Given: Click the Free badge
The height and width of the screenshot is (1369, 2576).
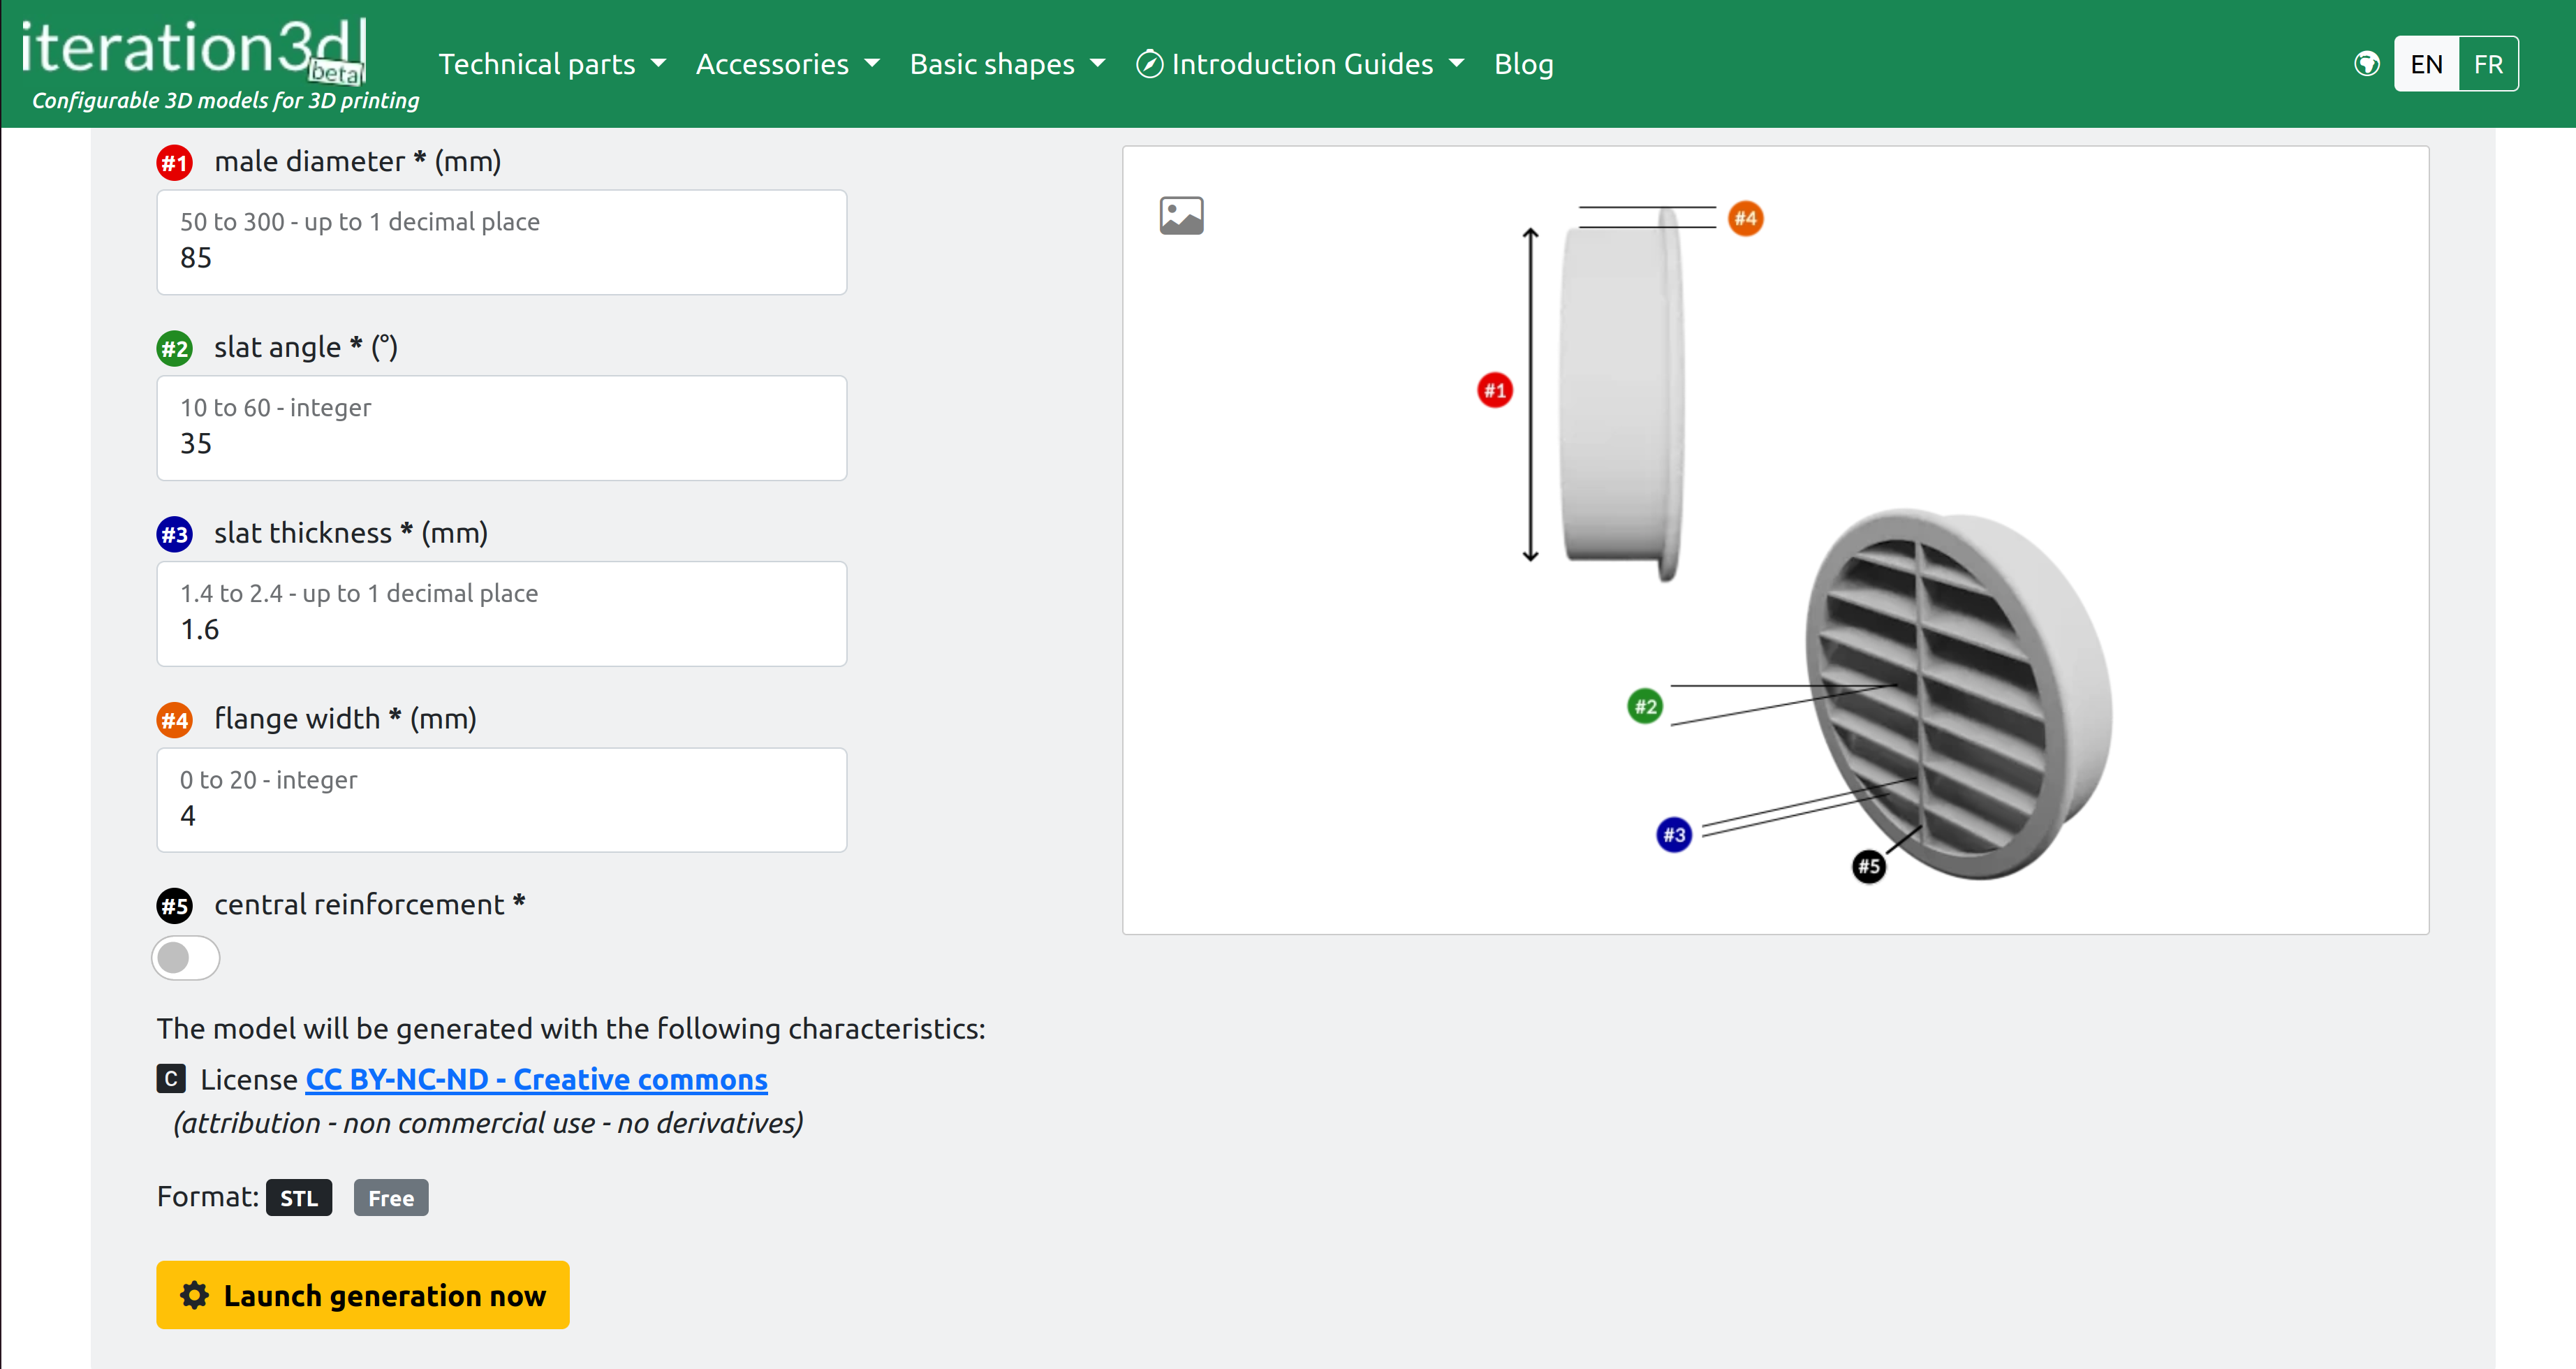Looking at the screenshot, I should click(391, 1197).
